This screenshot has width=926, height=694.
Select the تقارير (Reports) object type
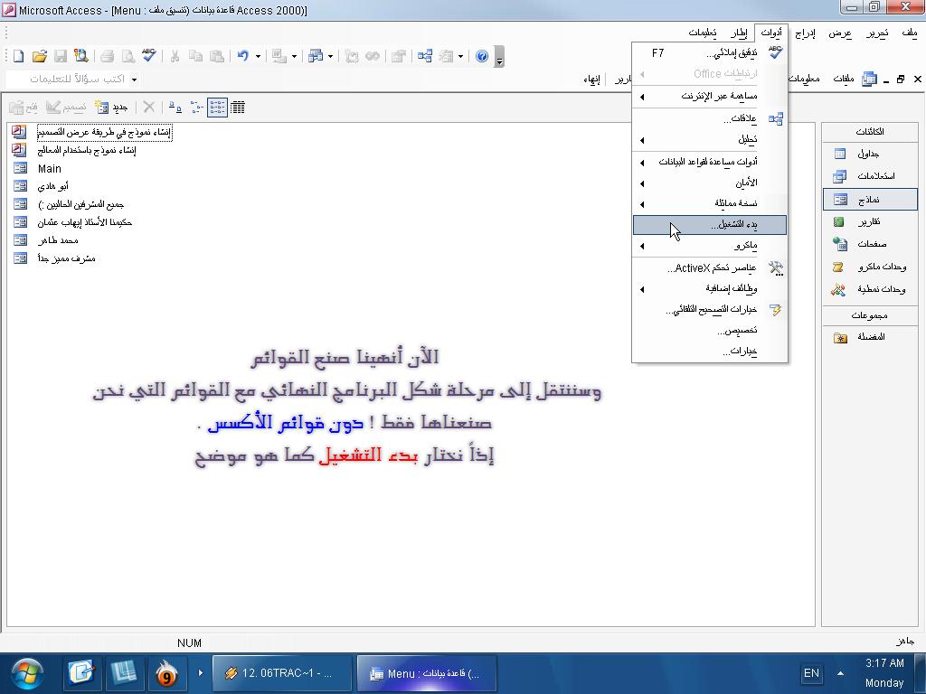coord(870,221)
